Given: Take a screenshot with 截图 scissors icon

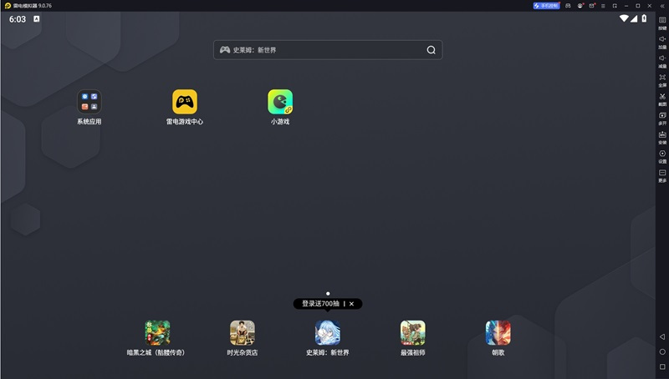Looking at the screenshot, I should click(x=662, y=99).
